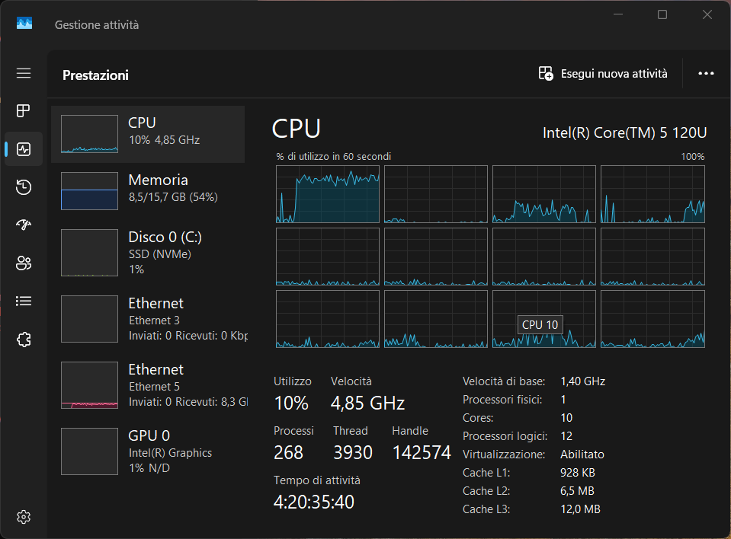Click the CPU mini graph thumbnail
The image size is (731, 539).
pos(89,134)
